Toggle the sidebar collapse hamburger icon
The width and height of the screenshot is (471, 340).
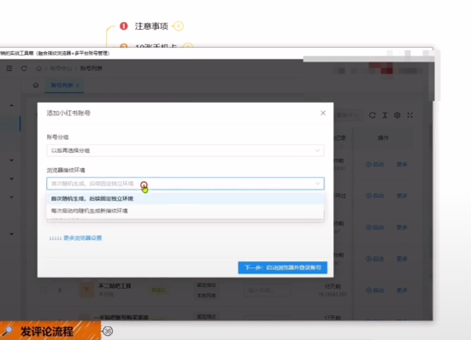[9, 68]
